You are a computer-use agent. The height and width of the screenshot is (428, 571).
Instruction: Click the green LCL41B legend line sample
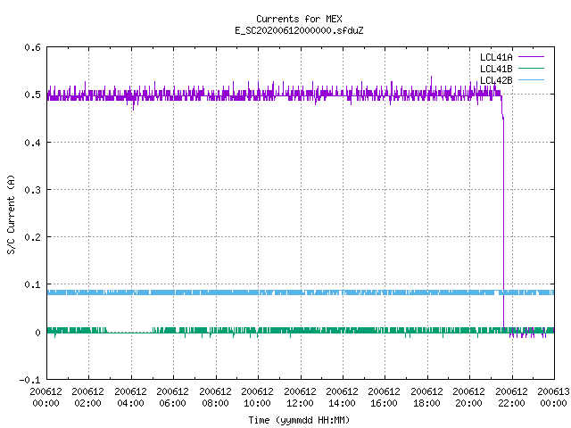point(531,69)
